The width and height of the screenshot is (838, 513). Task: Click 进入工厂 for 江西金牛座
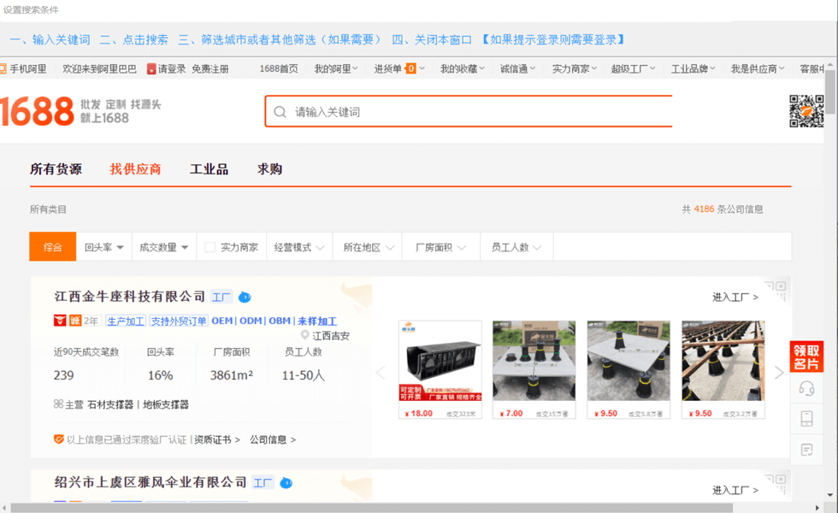pyautogui.click(x=735, y=298)
